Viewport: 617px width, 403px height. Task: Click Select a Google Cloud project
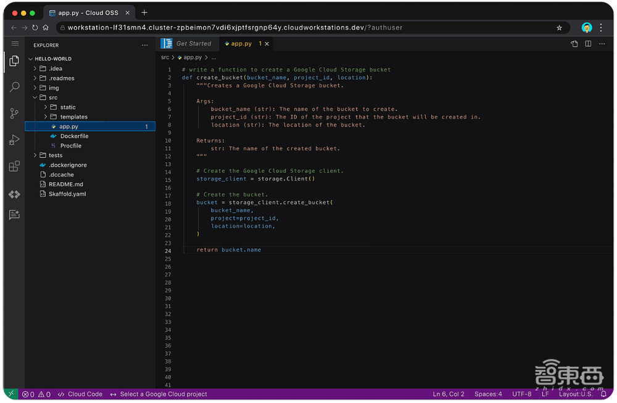(163, 394)
